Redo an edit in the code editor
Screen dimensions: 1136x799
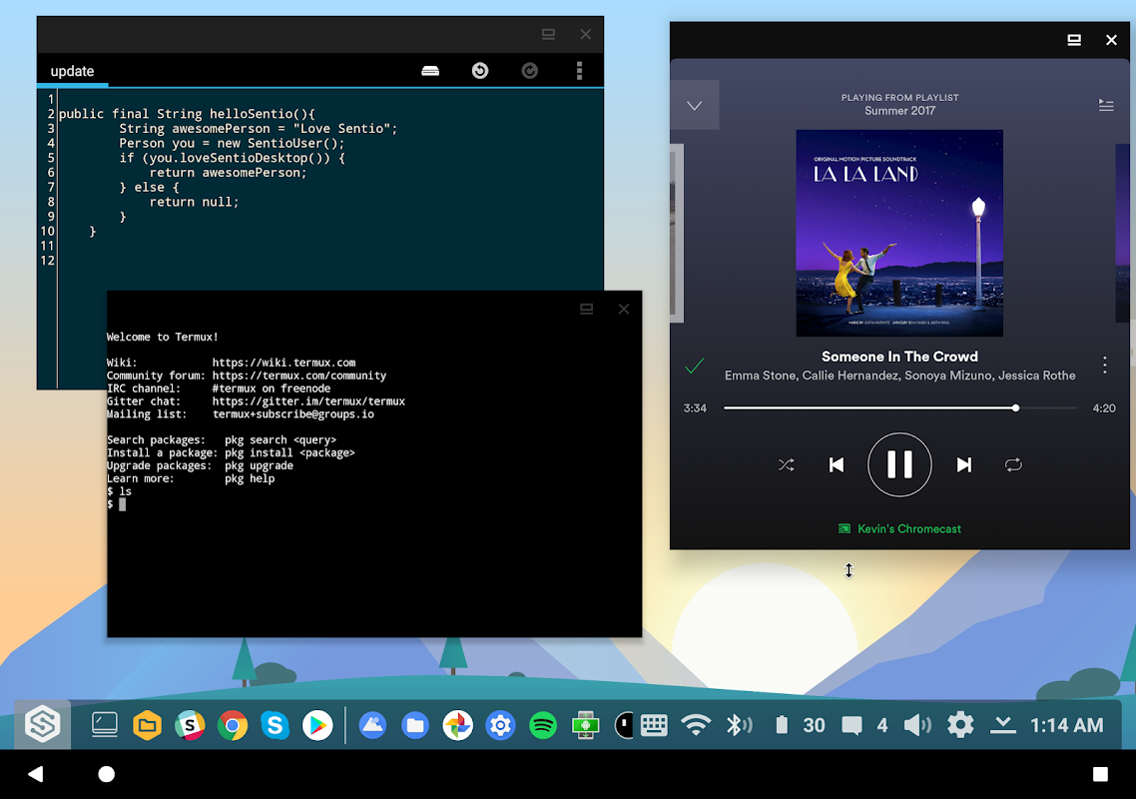[529, 70]
